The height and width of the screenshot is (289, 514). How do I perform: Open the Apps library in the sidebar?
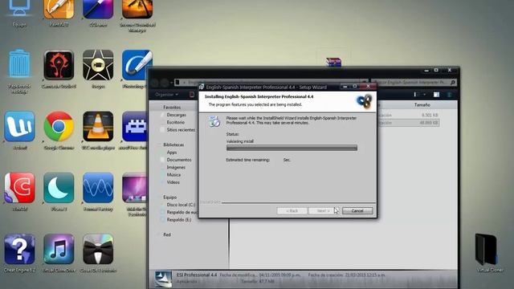[171, 153]
